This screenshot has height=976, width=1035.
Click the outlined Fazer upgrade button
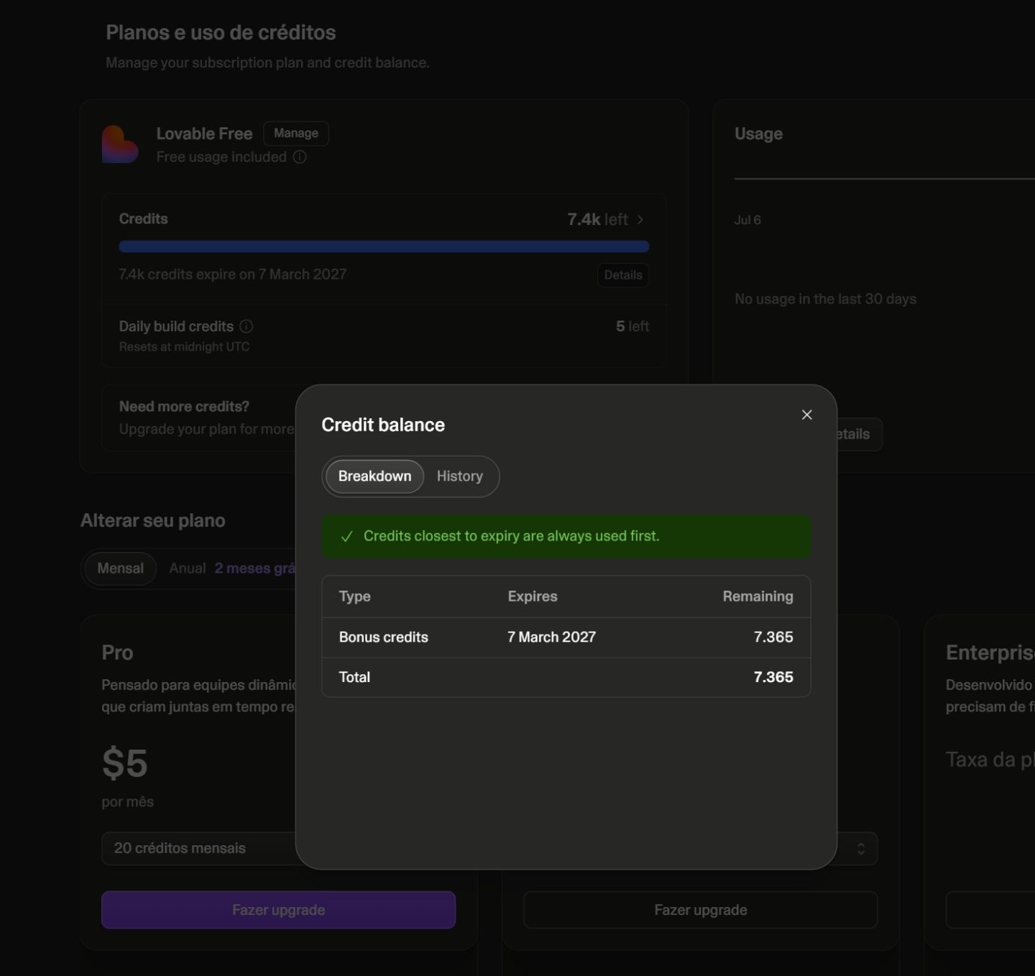(701, 910)
